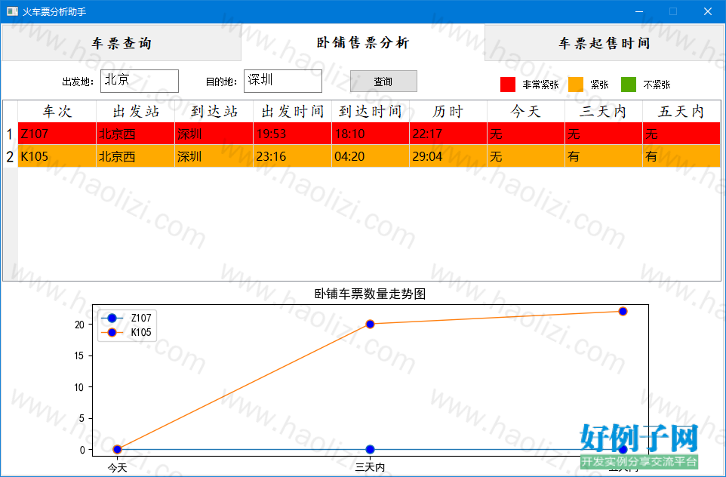The image size is (726, 477).
Task: Close the 火车票分析助手 window
Action: click(x=707, y=11)
